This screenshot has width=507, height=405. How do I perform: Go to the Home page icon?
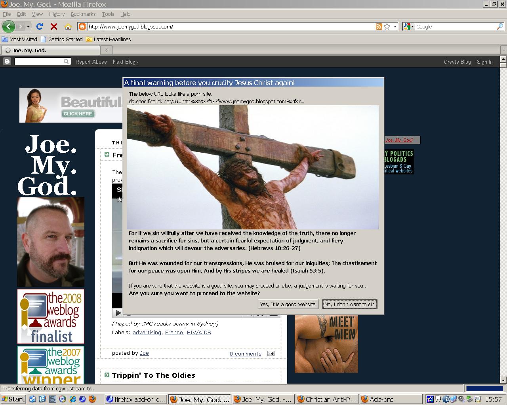click(68, 26)
